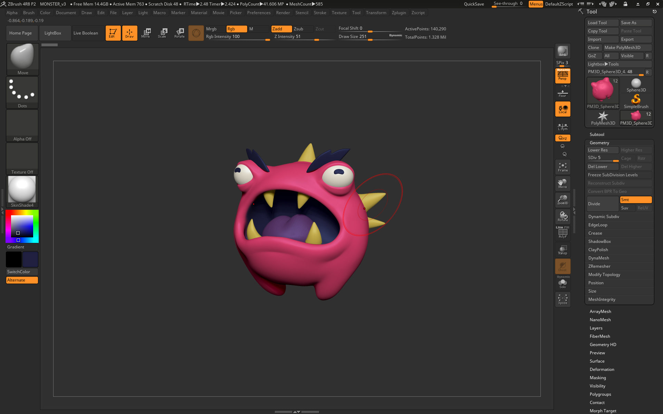Screen dimensions: 663x414
Task: Toggle Smt option next to Divide
Action: (635, 200)
